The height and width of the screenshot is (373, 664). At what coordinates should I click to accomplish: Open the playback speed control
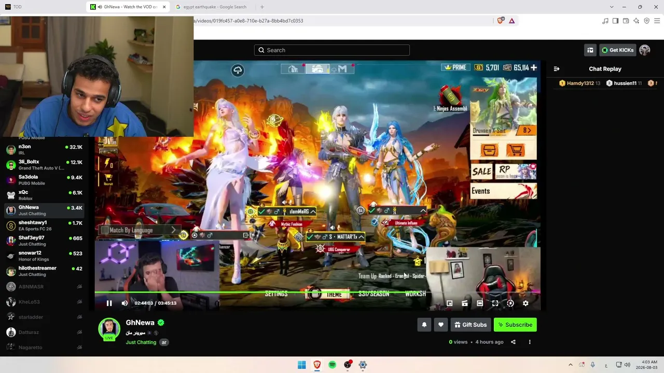click(x=510, y=303)
